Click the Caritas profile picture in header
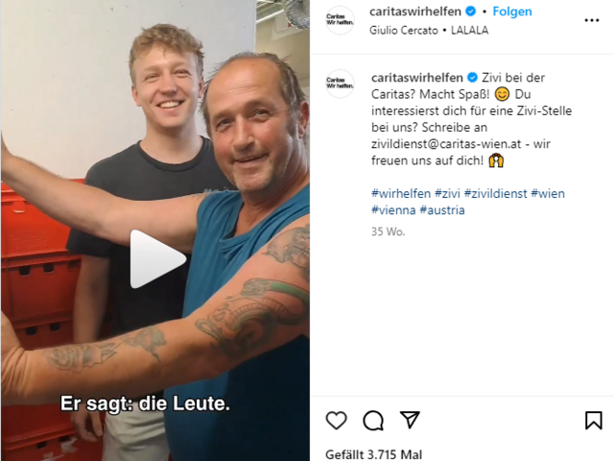 [x=340, y=20]
